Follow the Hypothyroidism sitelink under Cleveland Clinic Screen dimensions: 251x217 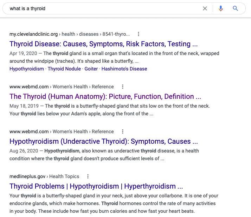(27, 69)
